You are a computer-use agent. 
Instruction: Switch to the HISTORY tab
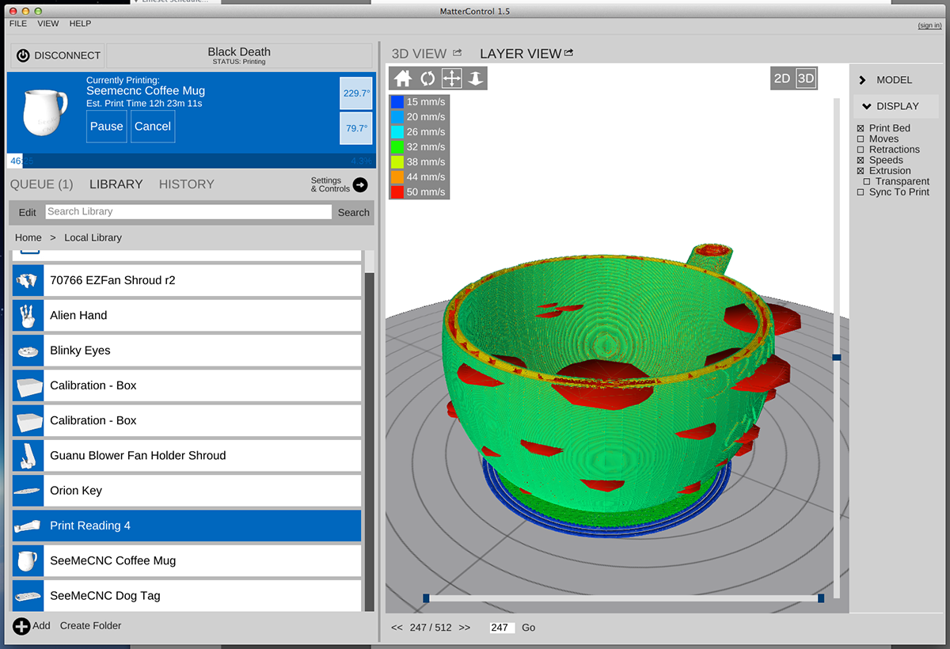coord(186,184)
